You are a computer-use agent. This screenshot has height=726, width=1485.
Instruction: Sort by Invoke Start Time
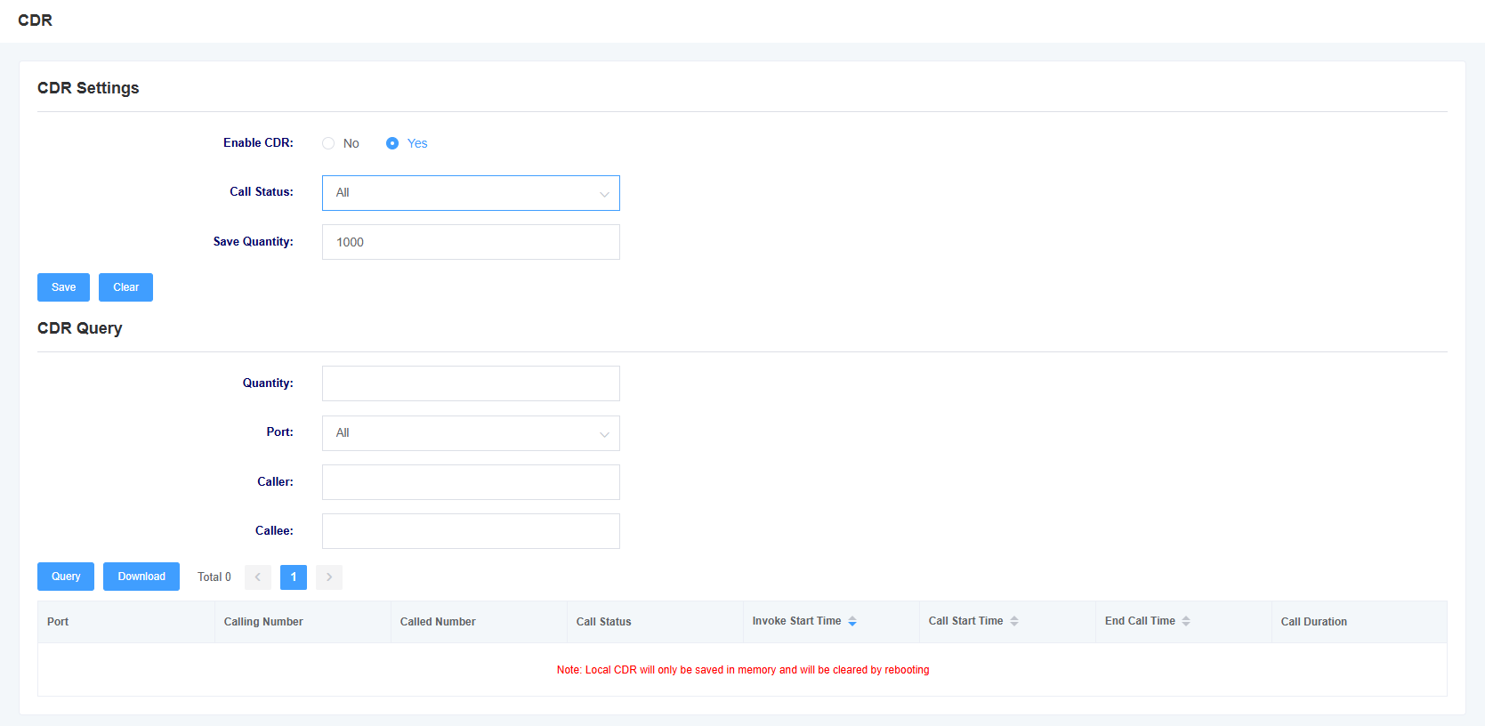[852, 621]
